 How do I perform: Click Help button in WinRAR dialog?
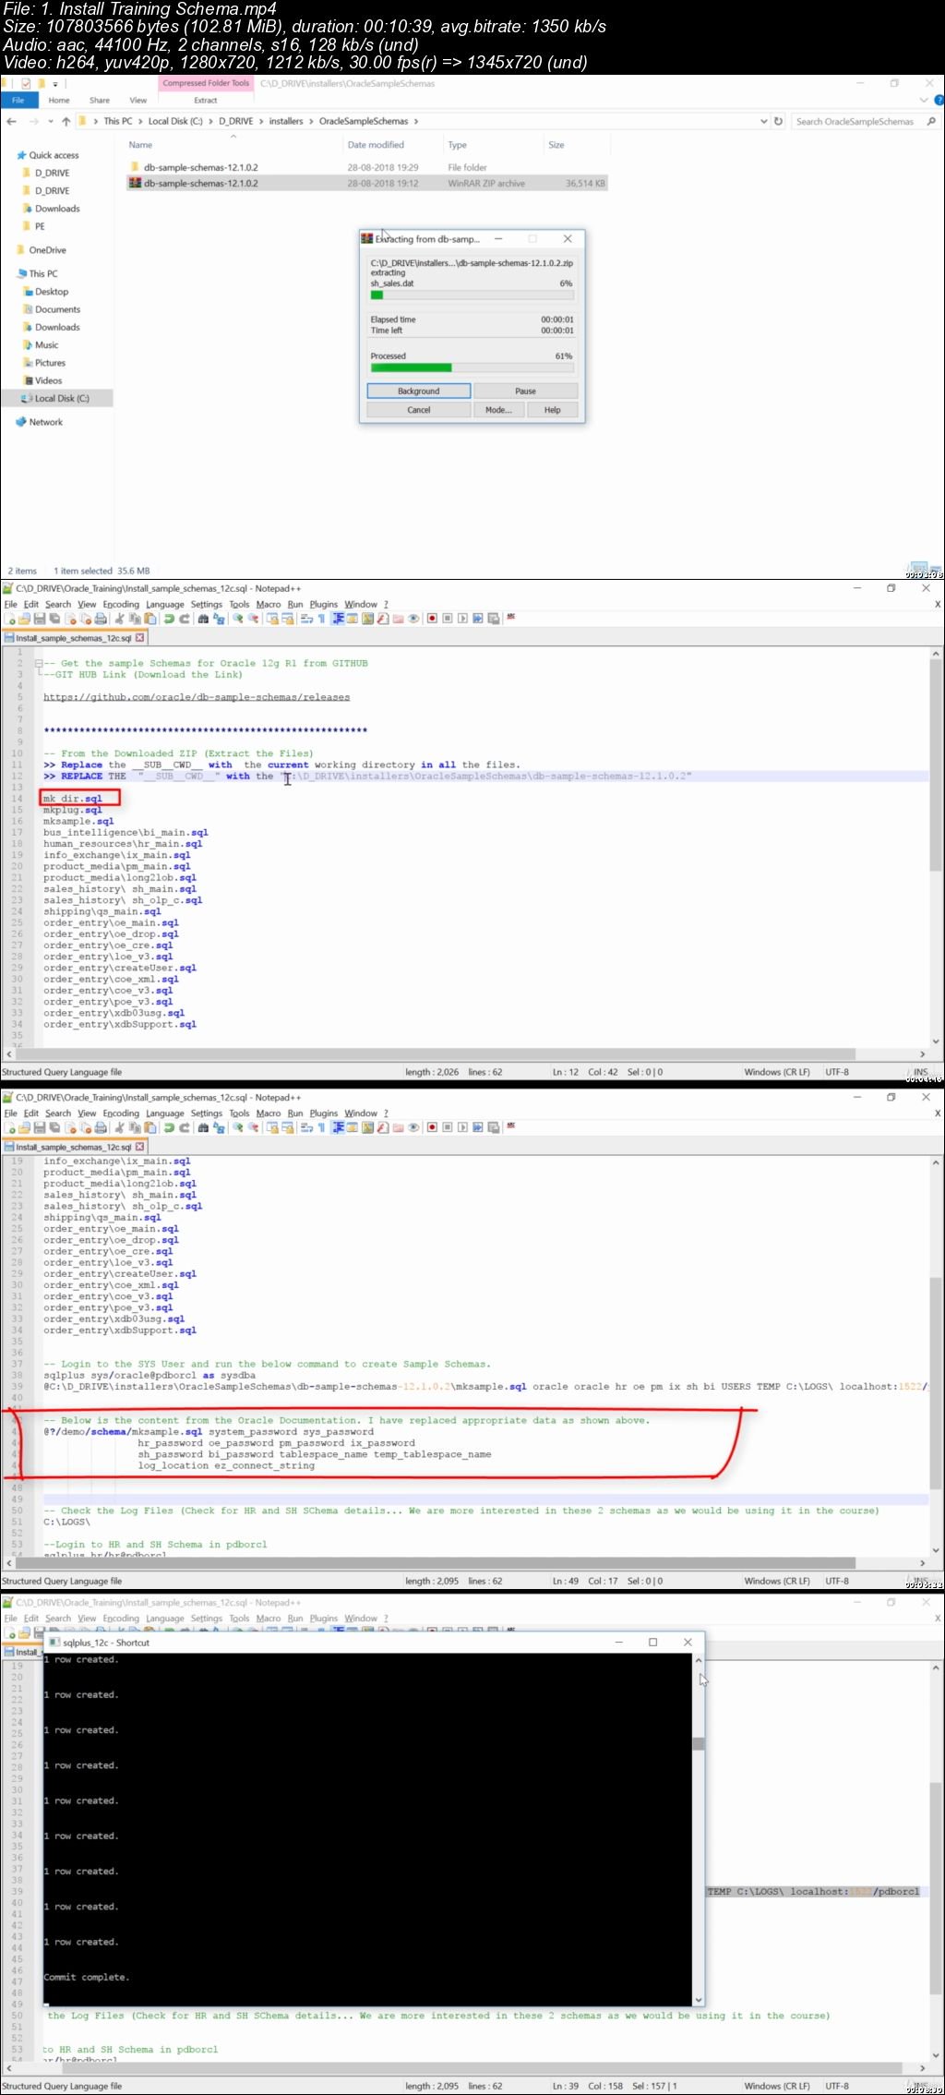click(552, 410)
